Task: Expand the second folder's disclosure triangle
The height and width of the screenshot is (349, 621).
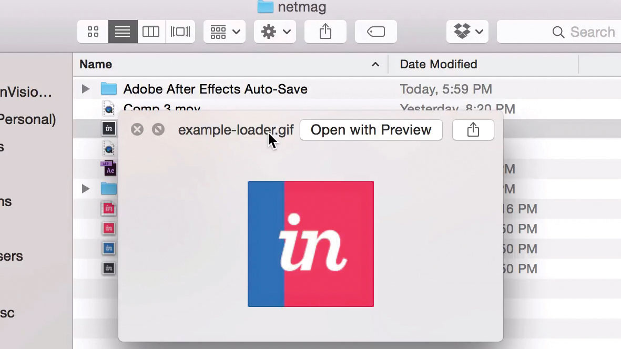Action: [86, 189]
